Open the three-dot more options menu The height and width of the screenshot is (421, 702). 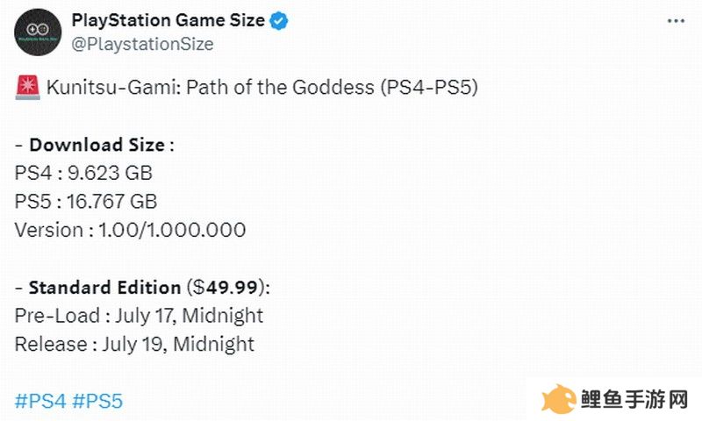(x=676, y=21)
